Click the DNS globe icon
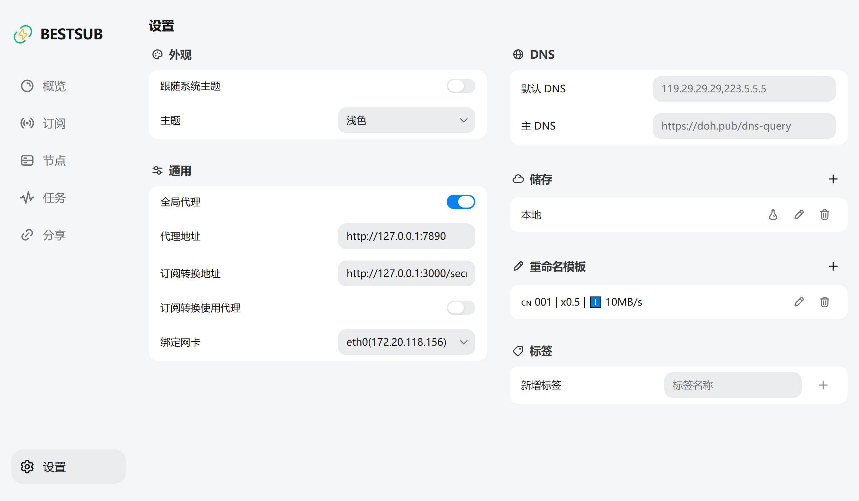This screenshot has height=501, width=859. click(x=518, y=54)
